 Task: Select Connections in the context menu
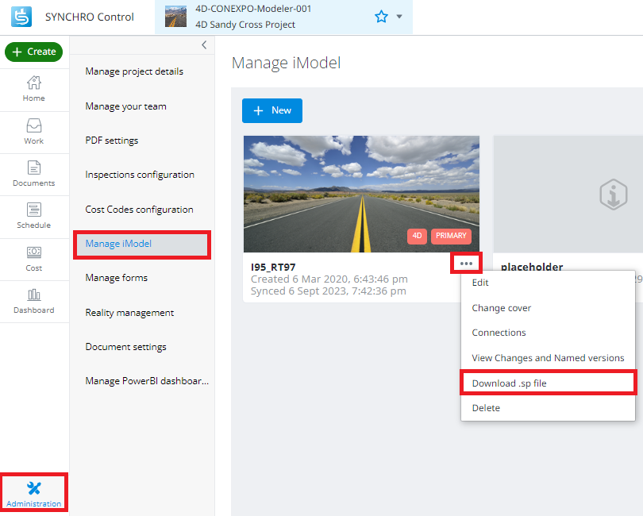(548, 333)
